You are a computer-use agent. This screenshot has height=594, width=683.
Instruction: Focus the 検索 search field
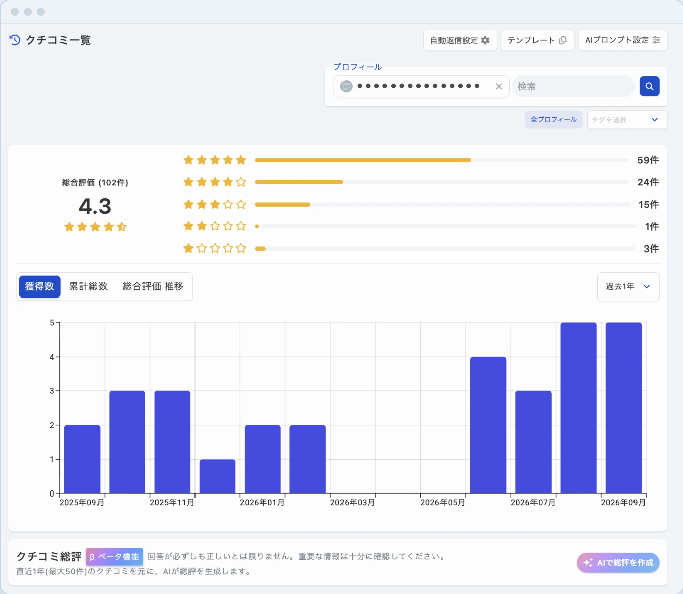point(573,86)
